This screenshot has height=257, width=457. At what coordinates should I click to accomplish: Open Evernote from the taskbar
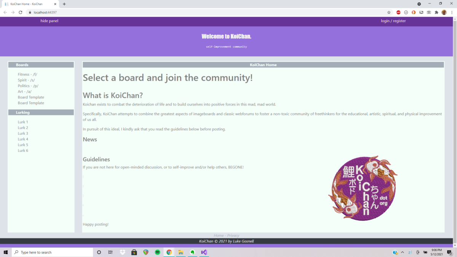point(192,252)
